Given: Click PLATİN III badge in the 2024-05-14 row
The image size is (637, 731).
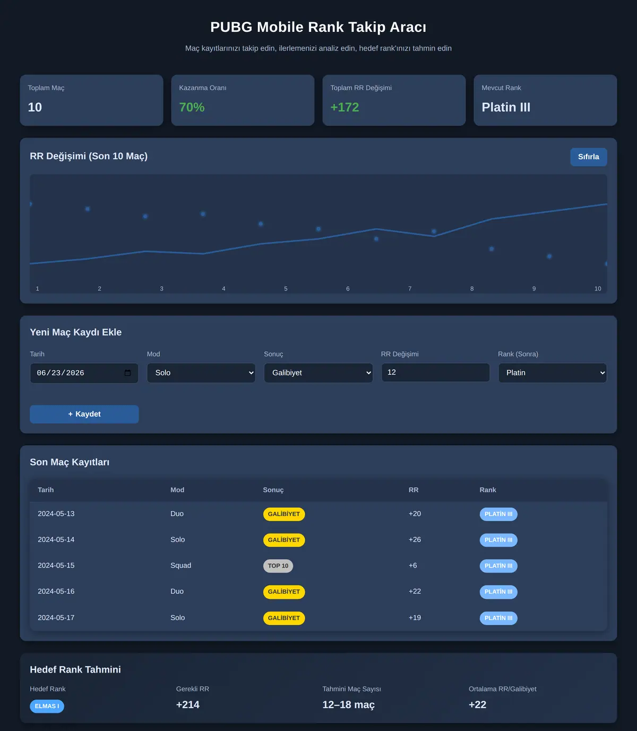Looking at the screenshot, I should 498,540.
